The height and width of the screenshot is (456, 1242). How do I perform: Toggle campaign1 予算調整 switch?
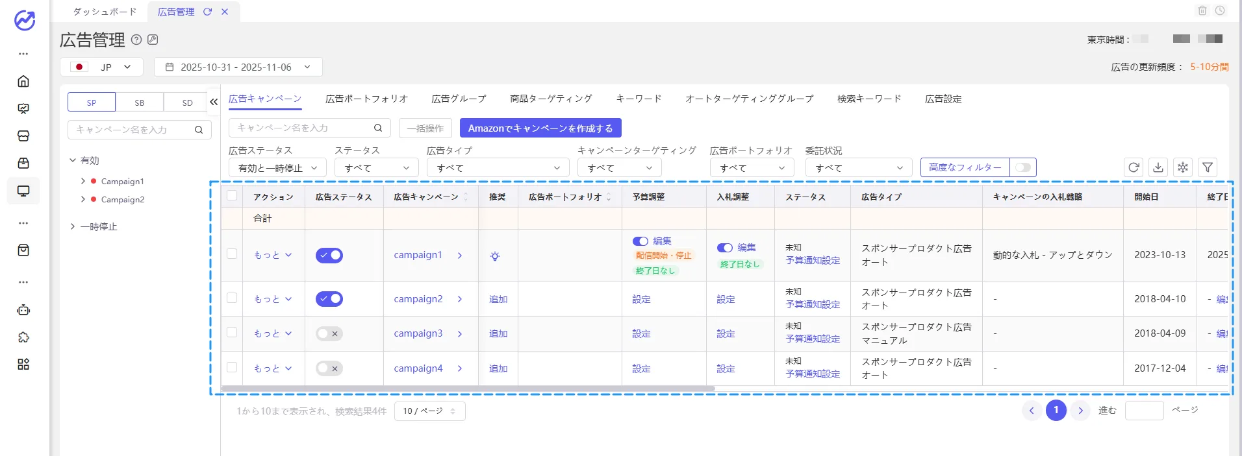point(640,241)
